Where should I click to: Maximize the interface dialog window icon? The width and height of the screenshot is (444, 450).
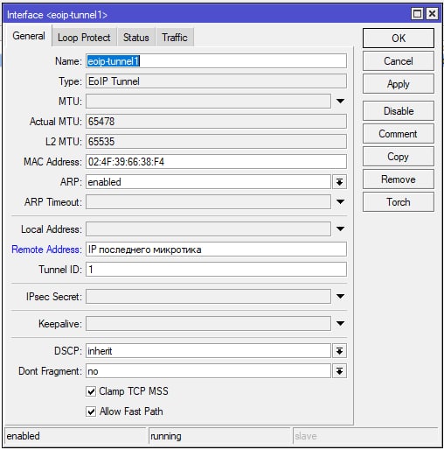(417, 14)
